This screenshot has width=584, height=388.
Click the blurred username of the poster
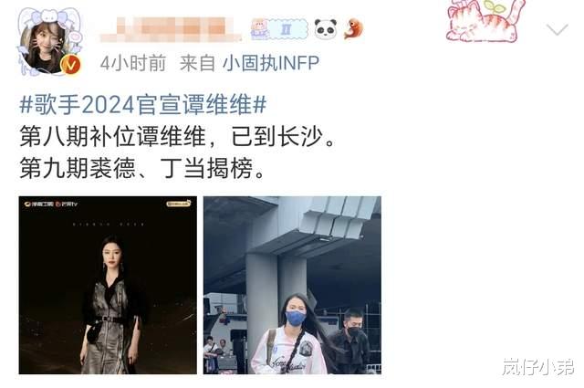point(172,28)
